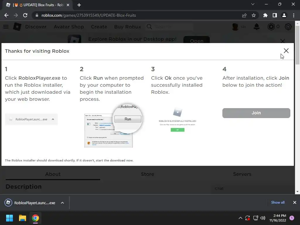The image size is (300, 225).
Task: Open volume control tray icon
Action: 263,218
